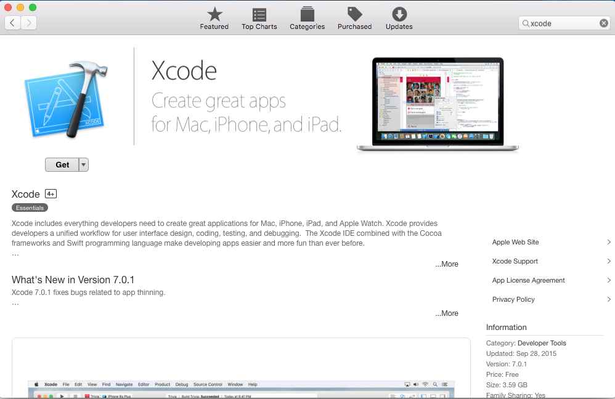Viewport: 615px width, 399px height.
Task: Expand the Xcode description with More
Action: (447, 264)
